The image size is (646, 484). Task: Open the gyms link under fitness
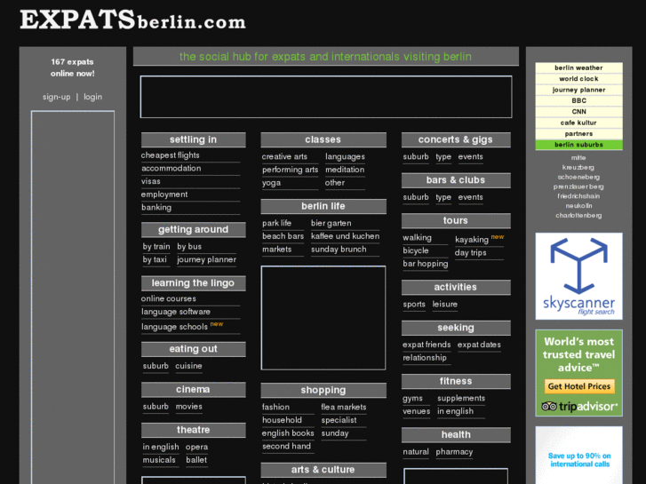coord(413,399)
